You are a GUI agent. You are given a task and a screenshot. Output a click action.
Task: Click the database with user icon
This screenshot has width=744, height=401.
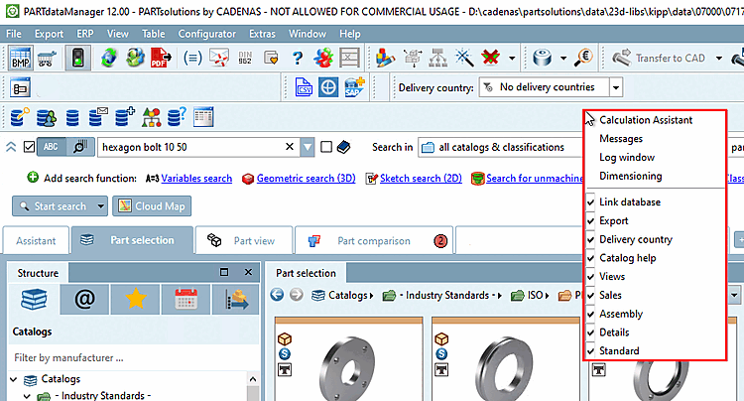pos(47,118)
